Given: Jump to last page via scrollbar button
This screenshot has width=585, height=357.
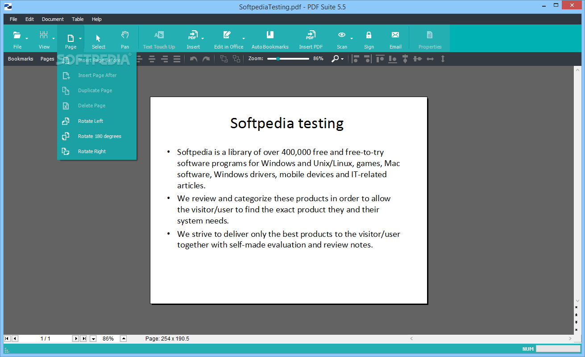Looking at the screenshot, I should 577,329.
